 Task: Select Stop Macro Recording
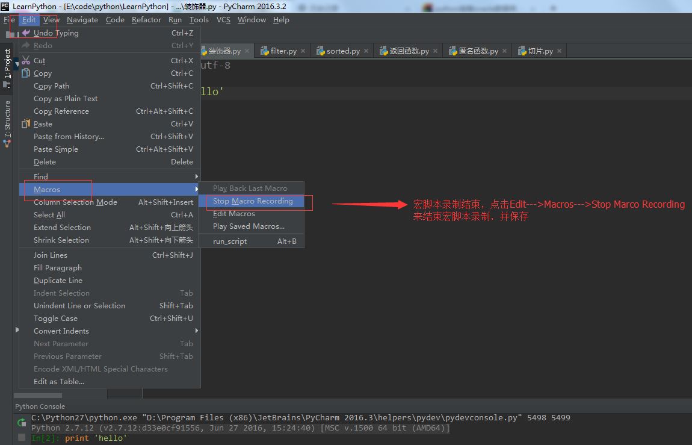click(253, 201)
